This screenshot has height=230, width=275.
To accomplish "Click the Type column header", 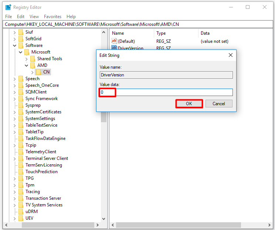I will coord(161,33).
